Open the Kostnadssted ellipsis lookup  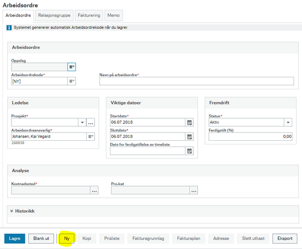click(94, 190)
